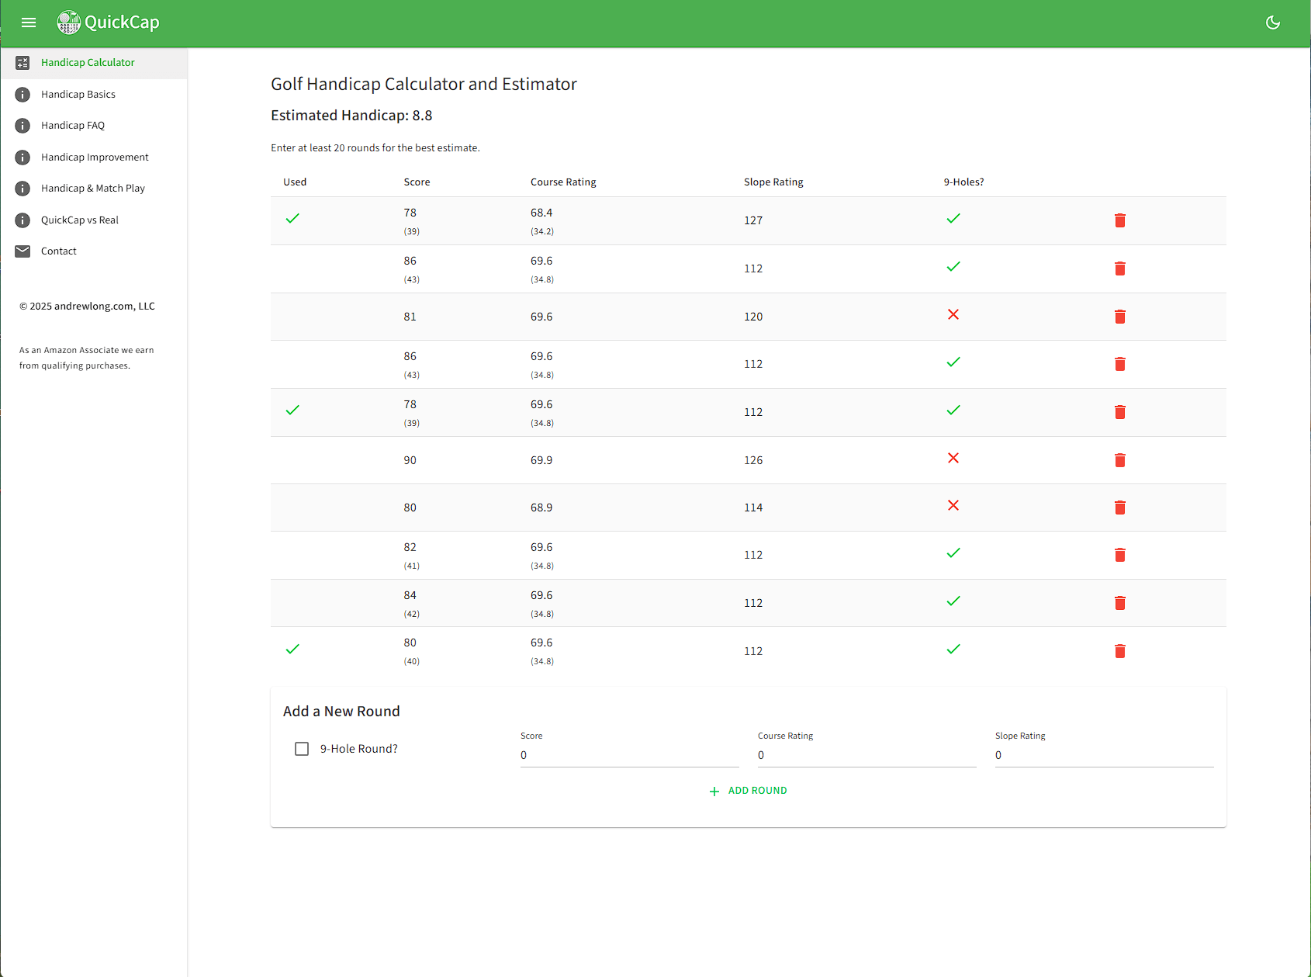This screenshot has width=1311, height=977.
Task: Focus the Course Rating input field
Action: 867,755
